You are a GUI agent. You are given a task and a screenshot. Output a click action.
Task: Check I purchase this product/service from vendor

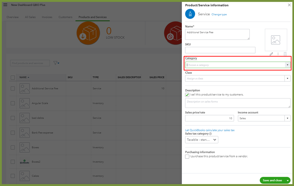pos(187,156)
